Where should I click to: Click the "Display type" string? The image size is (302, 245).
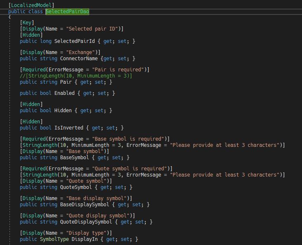pos(86,233)
